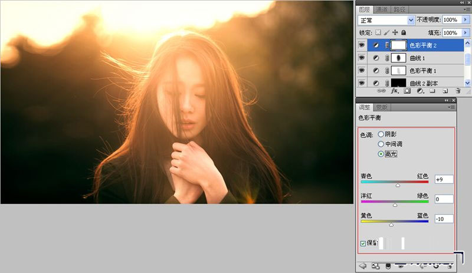Select the layer named 曲线 1
Screen dimensions: 472x273
click(x=417, y=58)
